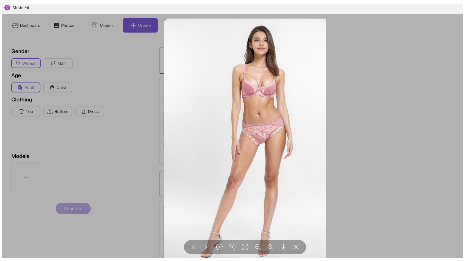Add a new model with the plus tile

click(x=26, y=177)
